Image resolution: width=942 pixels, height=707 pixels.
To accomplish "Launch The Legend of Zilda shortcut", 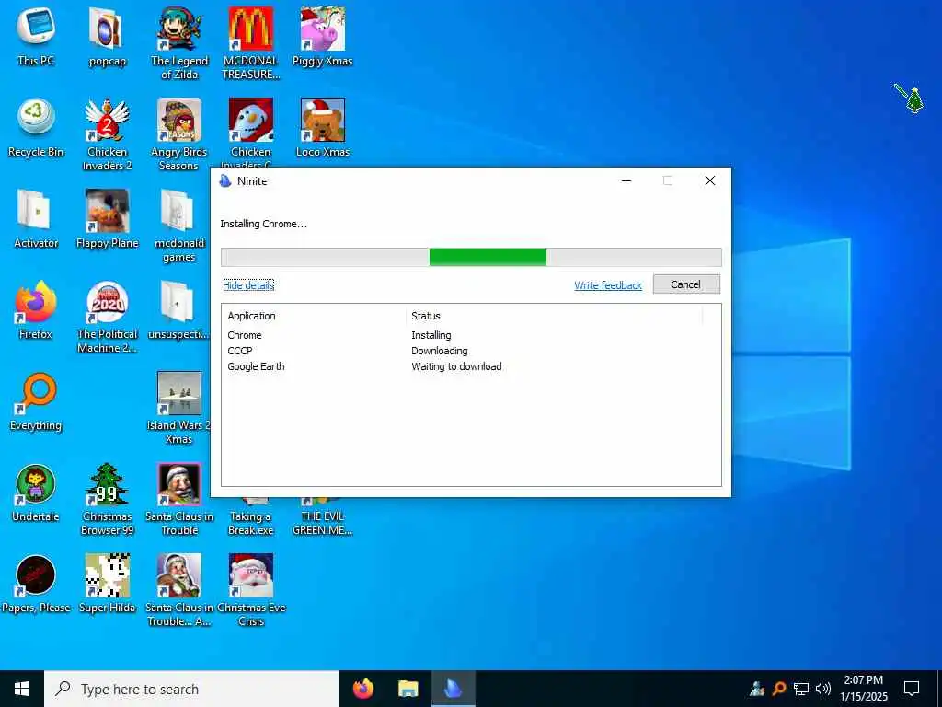I will (179, 42).
